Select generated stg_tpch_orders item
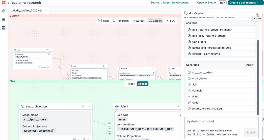Viewport: 264px width, 140px height. tap(221, 73)
